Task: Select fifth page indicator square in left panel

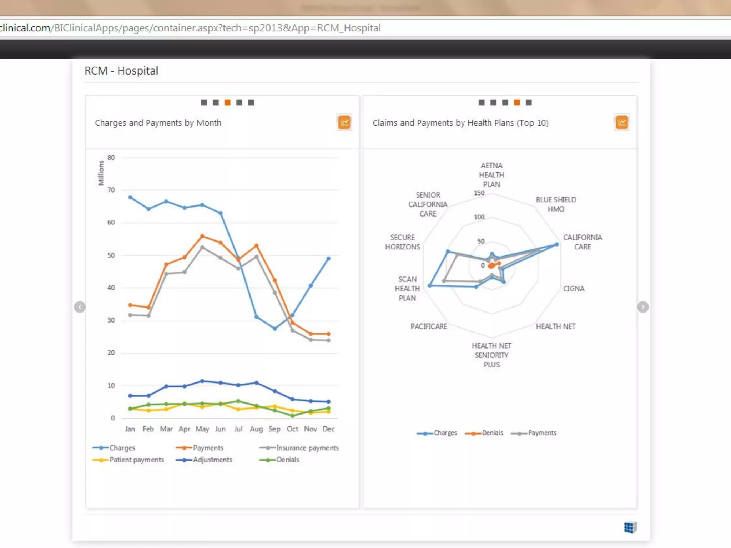Action: pyautogui.click(x=251, y=102)
